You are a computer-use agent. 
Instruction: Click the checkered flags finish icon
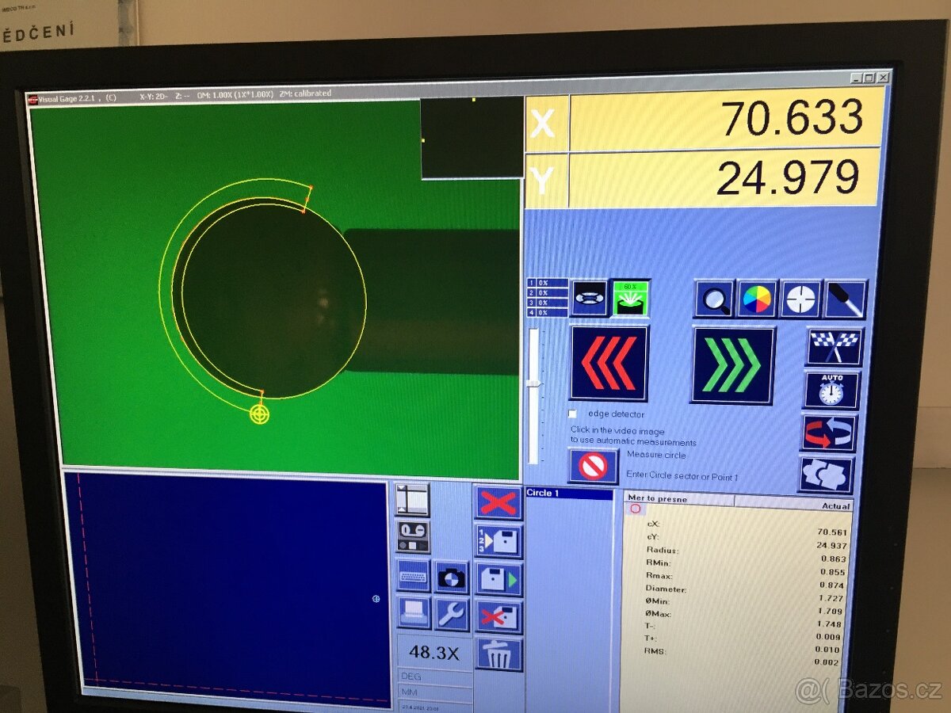[x=835, y=348]
